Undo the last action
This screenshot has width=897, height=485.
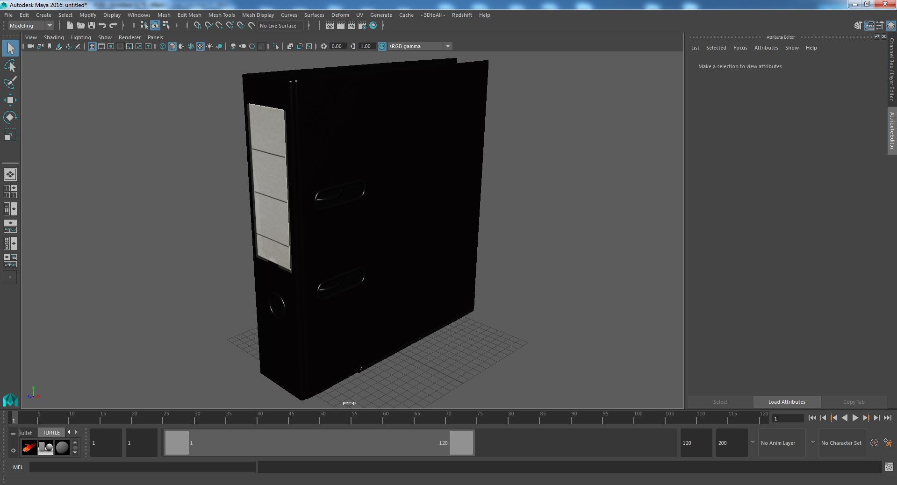(102, 26)
